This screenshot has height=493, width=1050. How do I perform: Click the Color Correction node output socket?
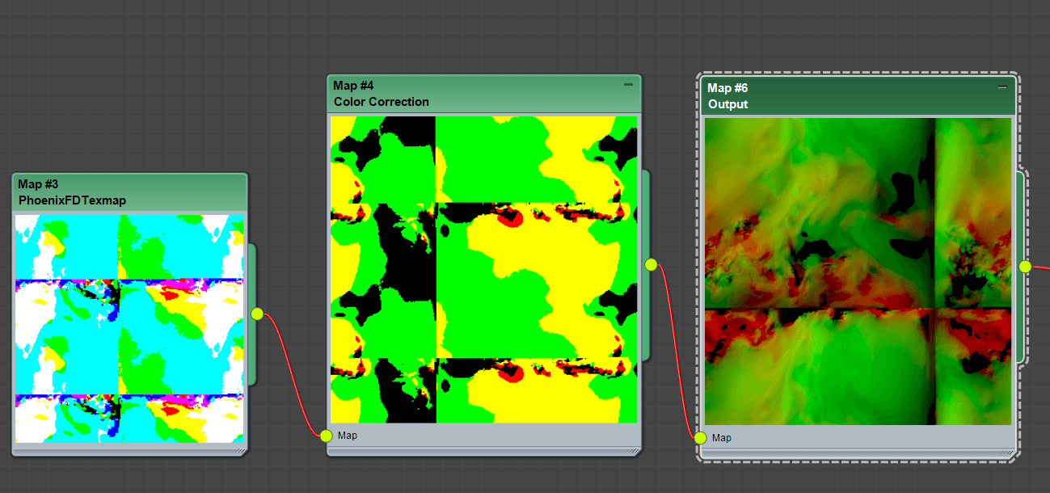coord(651,264)
